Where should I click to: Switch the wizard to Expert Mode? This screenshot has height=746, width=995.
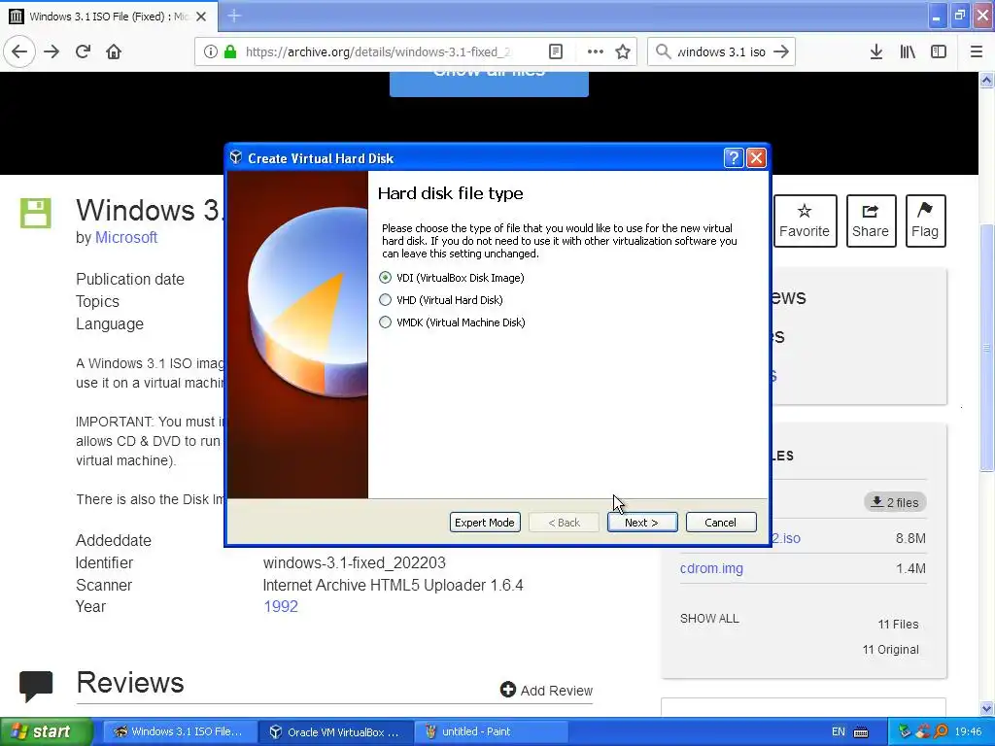coord(485,522)
